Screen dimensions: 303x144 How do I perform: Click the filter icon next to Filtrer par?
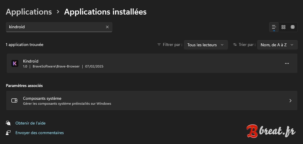pyautogui.click(x=159, y=45)
